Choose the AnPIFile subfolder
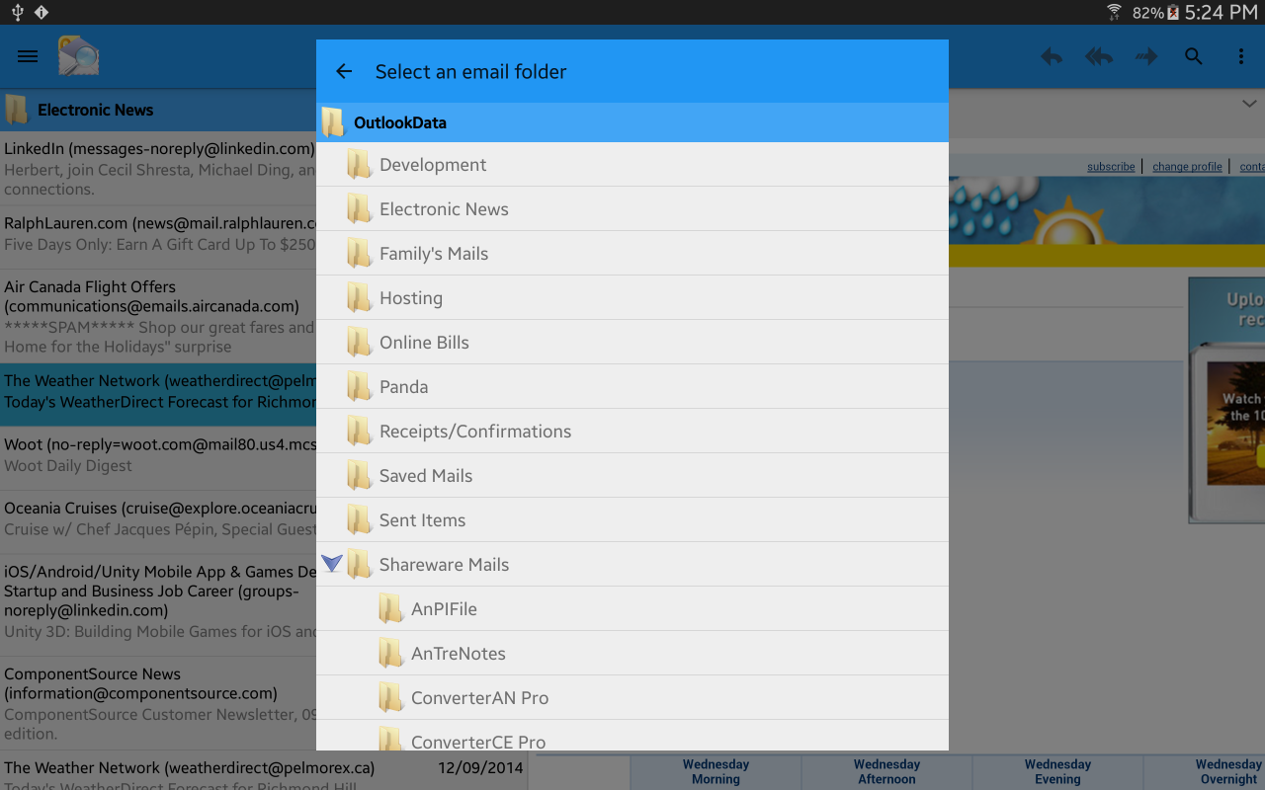Viewport: 1265px width, 790px height. coord(632,609)
